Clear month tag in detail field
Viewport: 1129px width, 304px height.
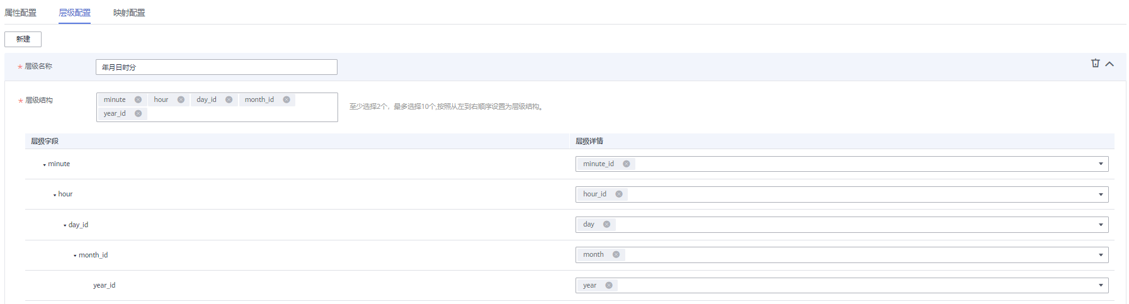[x=616, y=254]
